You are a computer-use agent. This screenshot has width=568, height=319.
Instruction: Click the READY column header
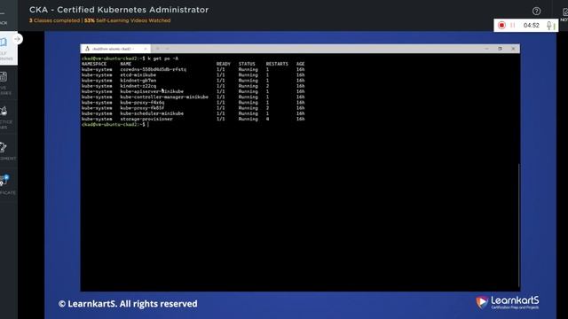(x=224, y=64)
